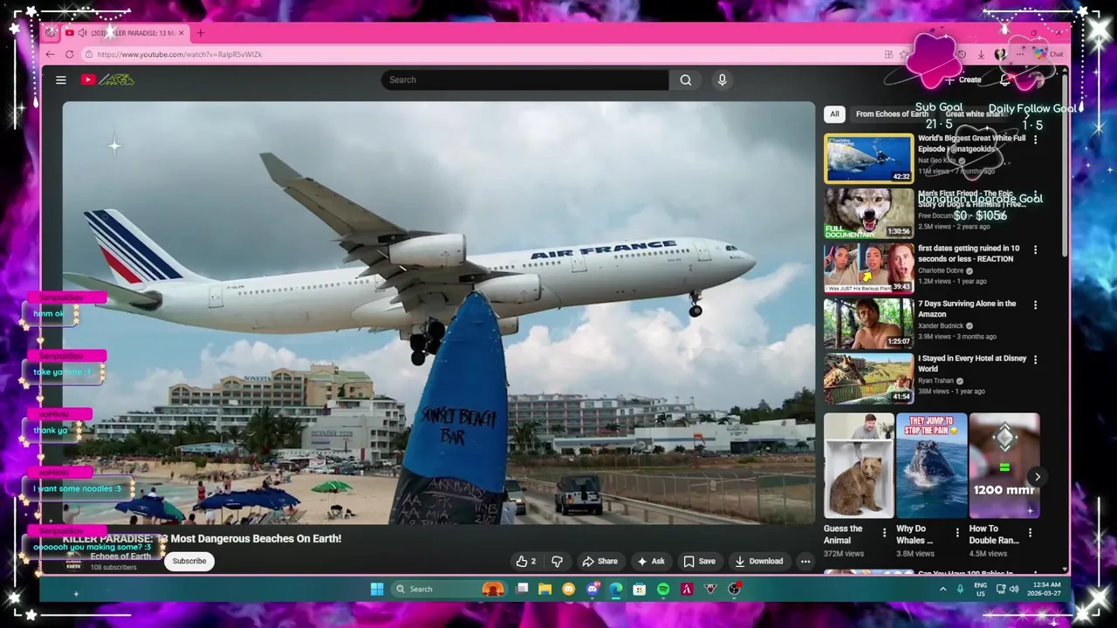Click the Download button under the video

coord(758,561)
